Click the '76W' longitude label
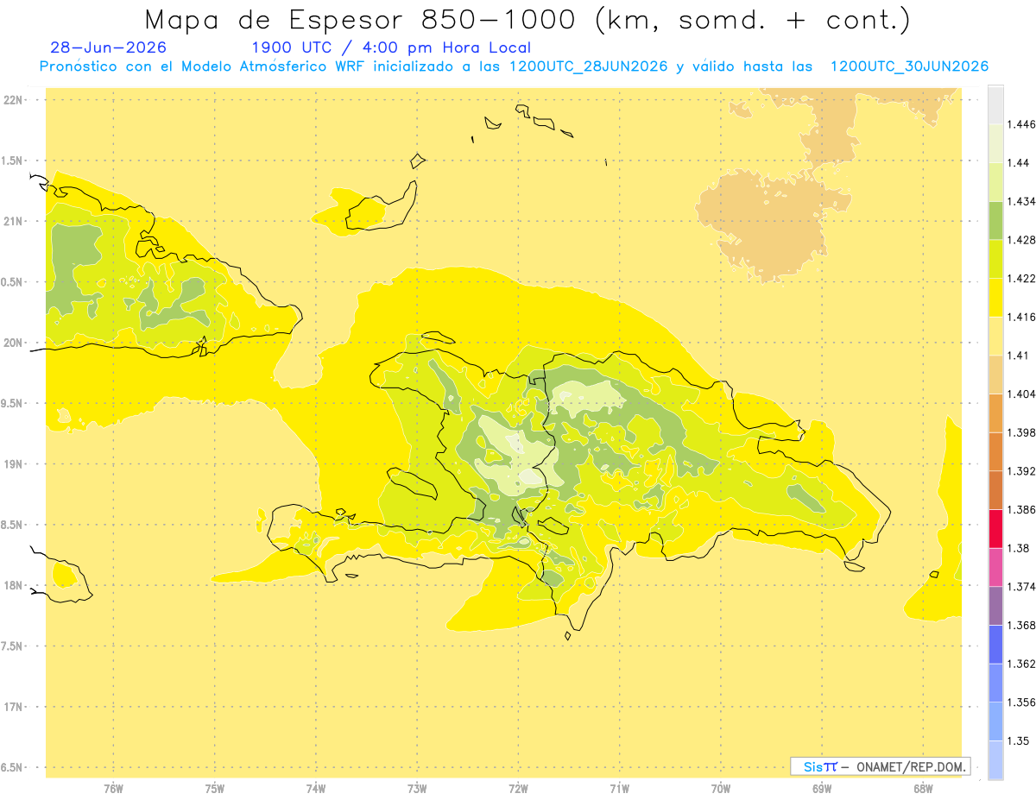 tap(113, 788)
